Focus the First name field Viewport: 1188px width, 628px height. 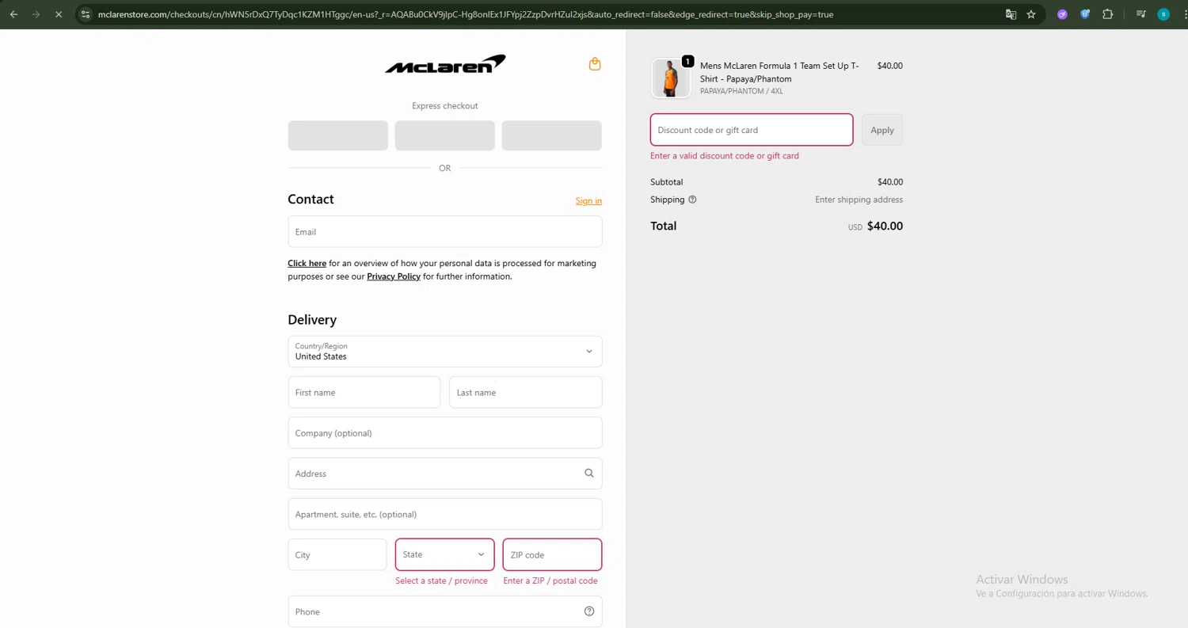pyautogui.click(x=364, y=392)
